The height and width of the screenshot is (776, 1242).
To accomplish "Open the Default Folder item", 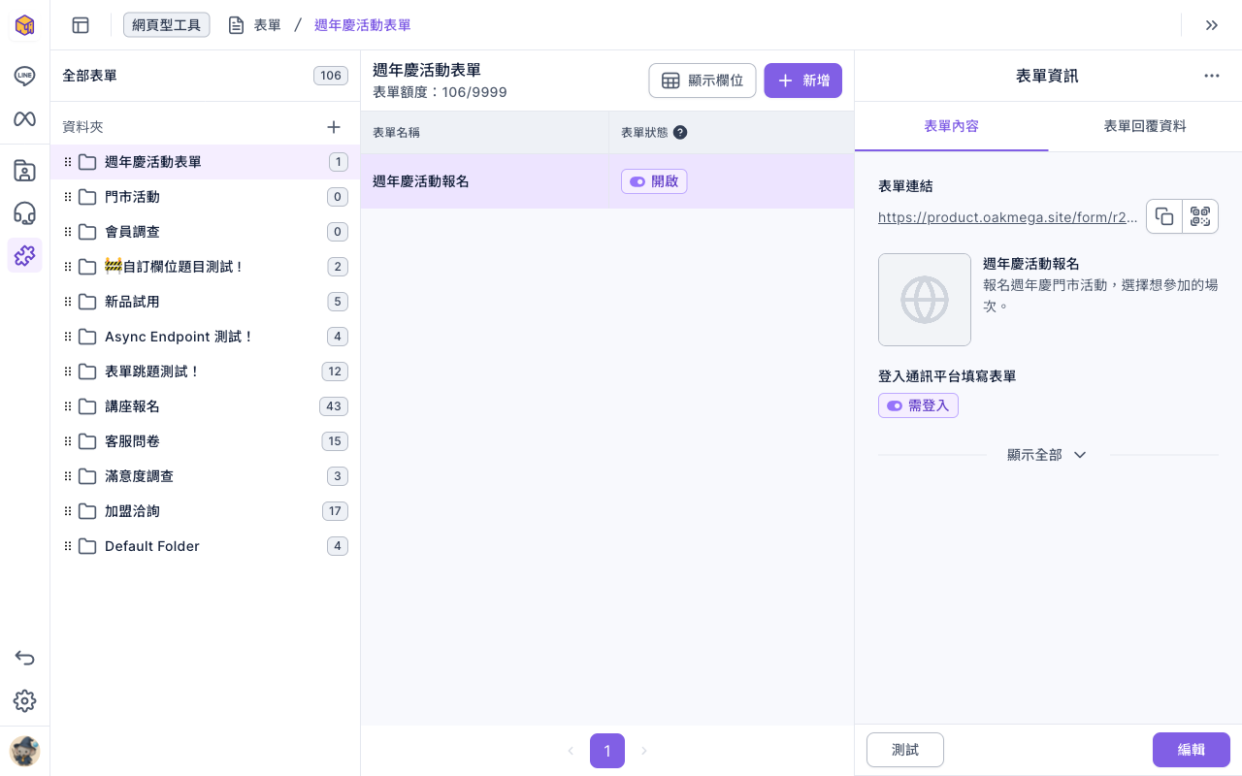I will click(205, 546).
